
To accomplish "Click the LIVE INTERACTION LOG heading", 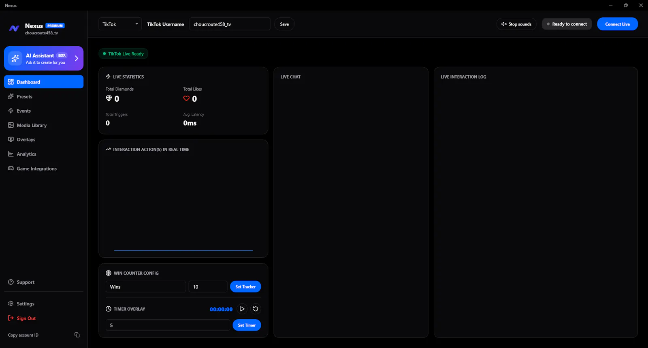I will [x=463, y=77].
